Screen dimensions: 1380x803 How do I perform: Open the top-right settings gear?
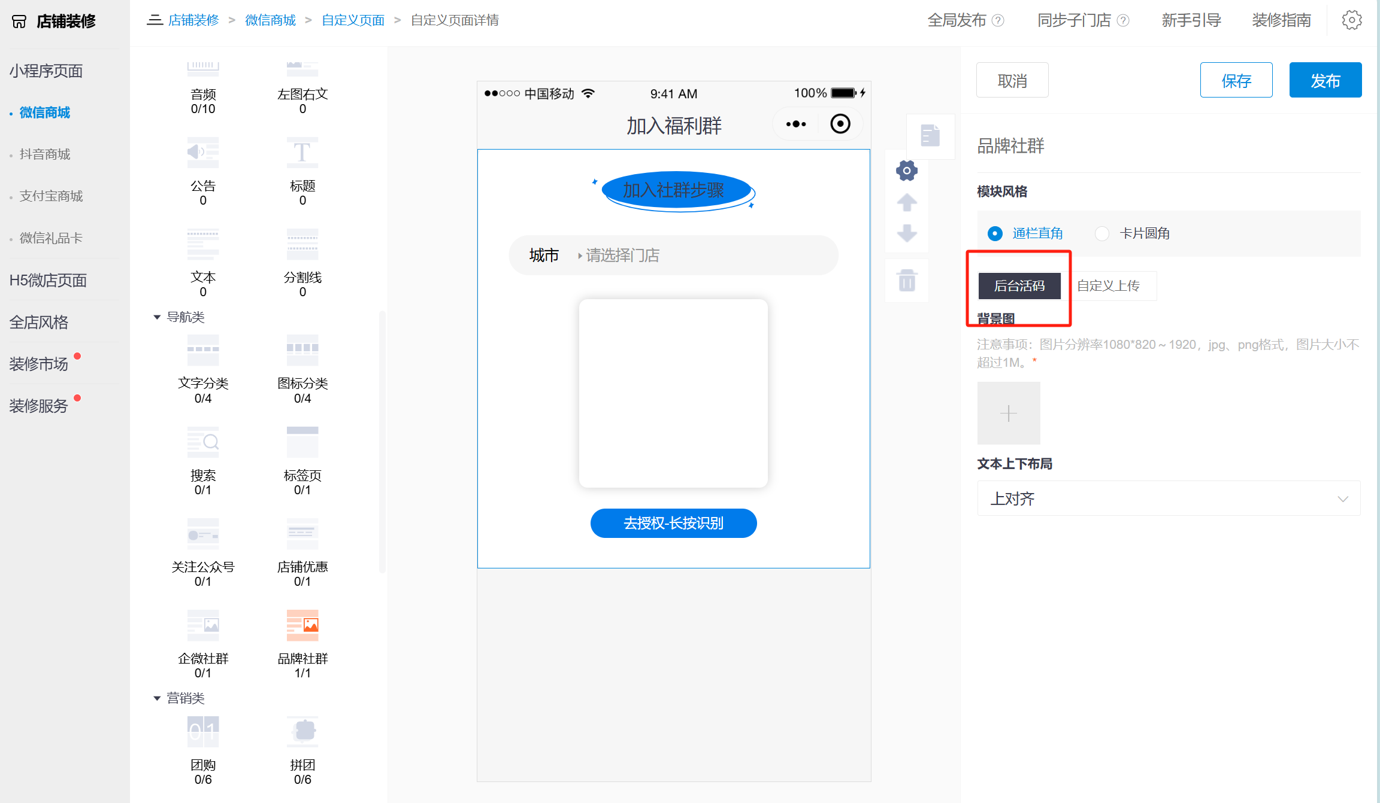1352,20
